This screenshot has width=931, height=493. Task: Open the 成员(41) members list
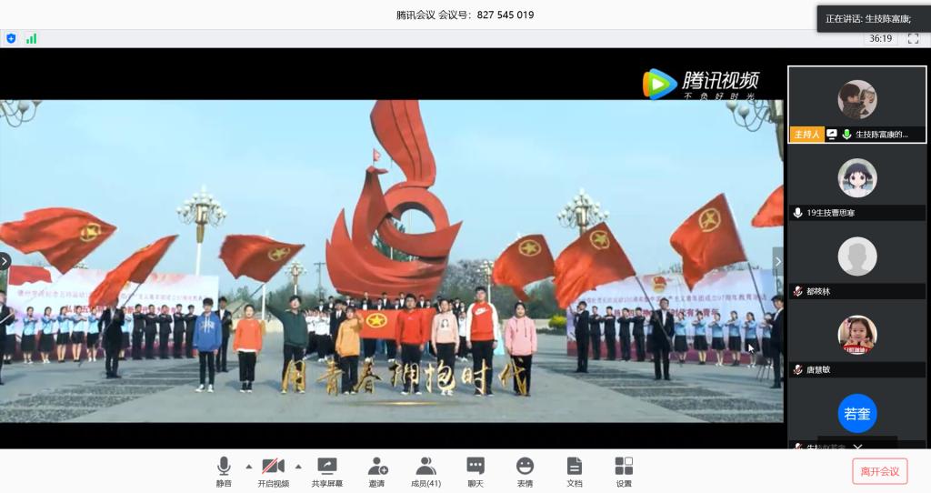click(425, 471)
